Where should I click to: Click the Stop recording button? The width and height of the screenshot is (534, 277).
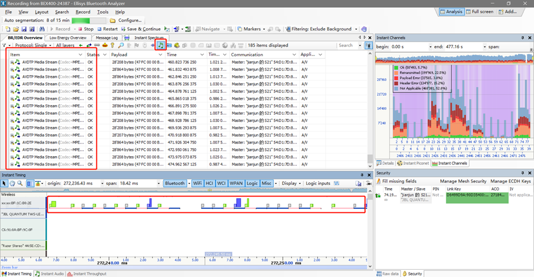[x=85, y=29]
